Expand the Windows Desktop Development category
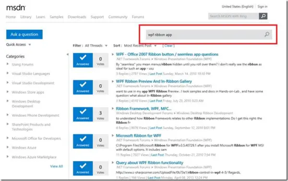288x181 pixels. point(8,101)
